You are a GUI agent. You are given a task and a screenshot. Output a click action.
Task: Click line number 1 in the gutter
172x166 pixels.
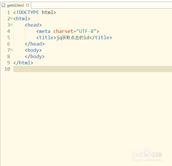tap(9, 13)
